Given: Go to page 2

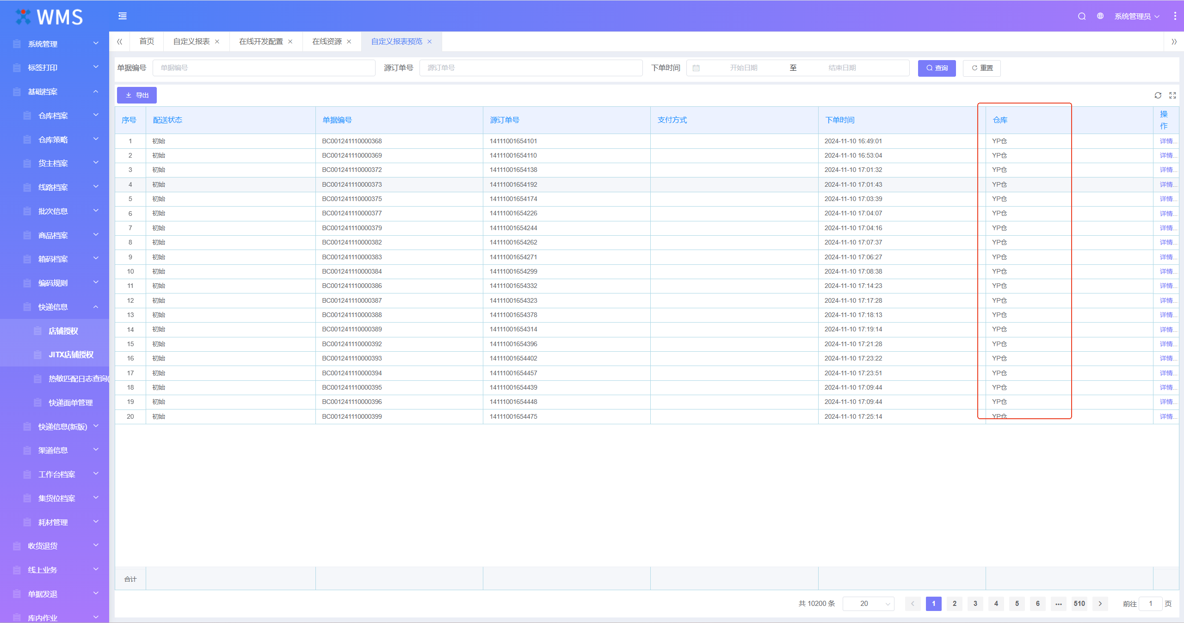Looking at the screenshot, I should (955, 604).
